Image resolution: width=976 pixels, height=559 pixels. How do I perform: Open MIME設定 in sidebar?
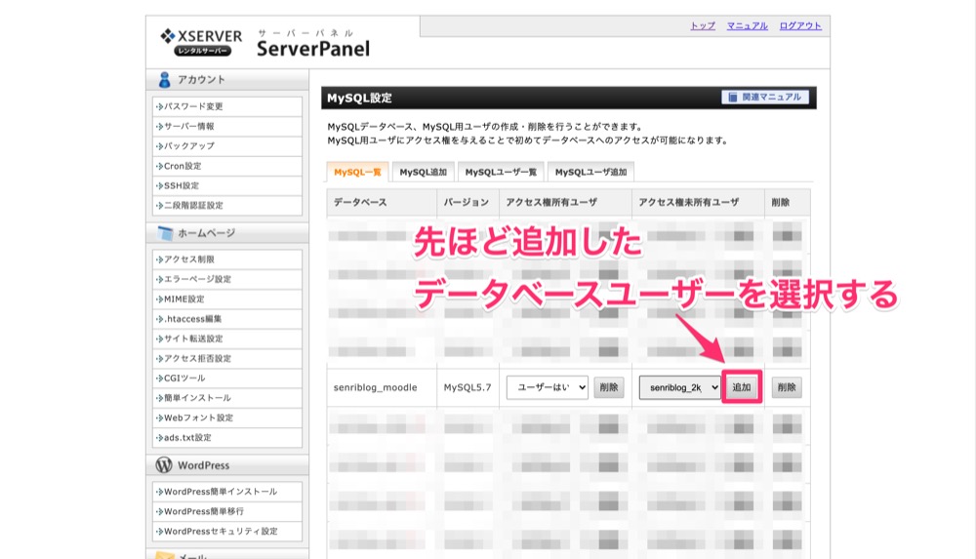pyautogui.click(x=227, y=299)
